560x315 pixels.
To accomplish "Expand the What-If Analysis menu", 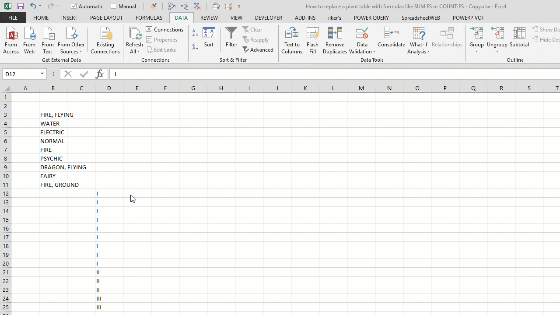I will 418,39.
